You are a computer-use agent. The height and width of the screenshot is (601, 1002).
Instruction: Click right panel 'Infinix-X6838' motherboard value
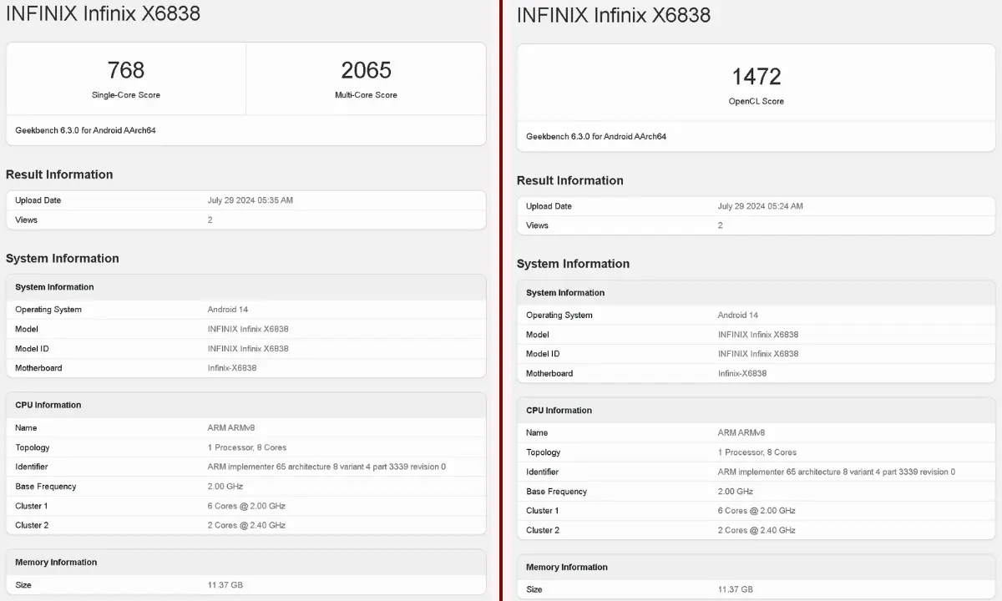[x=742, y=373]
